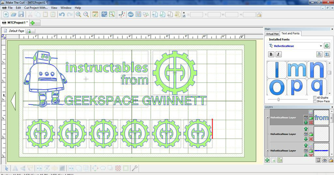Open a project with the folder icon
The image size is (334, 175).
tap(13, 14)
